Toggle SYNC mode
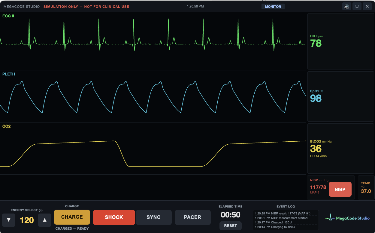This screenshot has height=233, width=375. point(153,217)
